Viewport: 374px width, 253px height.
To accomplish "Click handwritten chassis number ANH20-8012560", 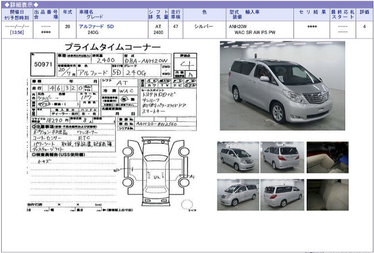I will pyautogui.click(x=157, y=124).
